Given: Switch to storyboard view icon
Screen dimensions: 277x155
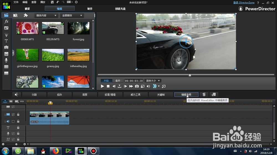Looking at the screenshot, I should 11,101.
